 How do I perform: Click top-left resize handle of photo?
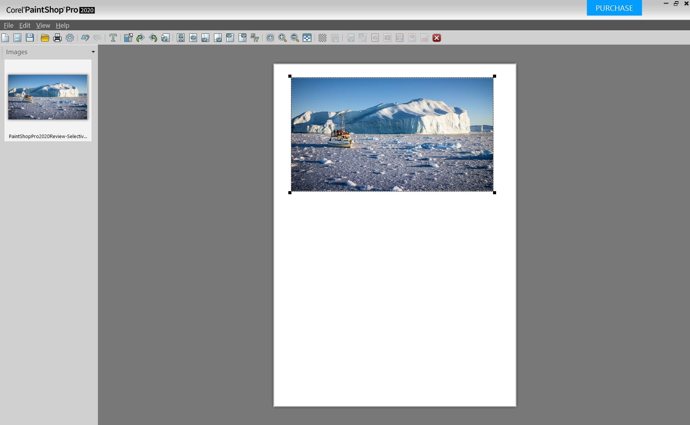tap(290, 76)
